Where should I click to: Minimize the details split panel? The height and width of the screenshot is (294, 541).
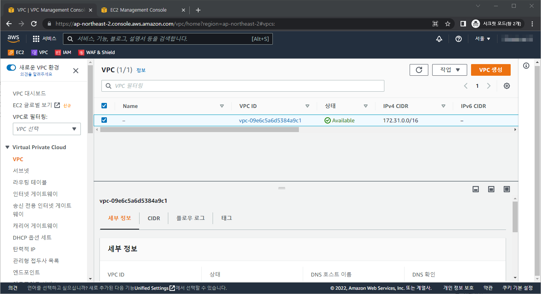pos(476,189)
